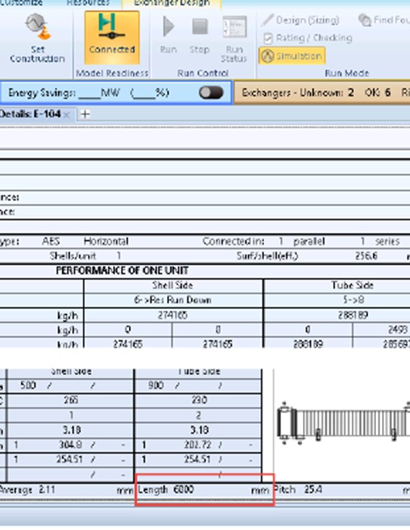Click the Find Fouling tool icon
410x530 pixels.
pos(384,20)
